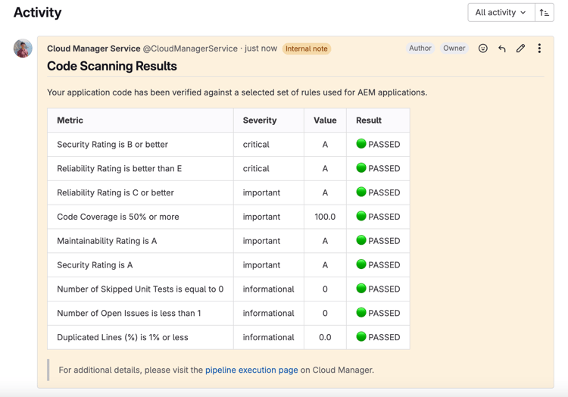Image resolution: width=568 pixels, height=397 pixels.
Task: Reply to the comment with the arrow icon
Action: pos(501,48)
